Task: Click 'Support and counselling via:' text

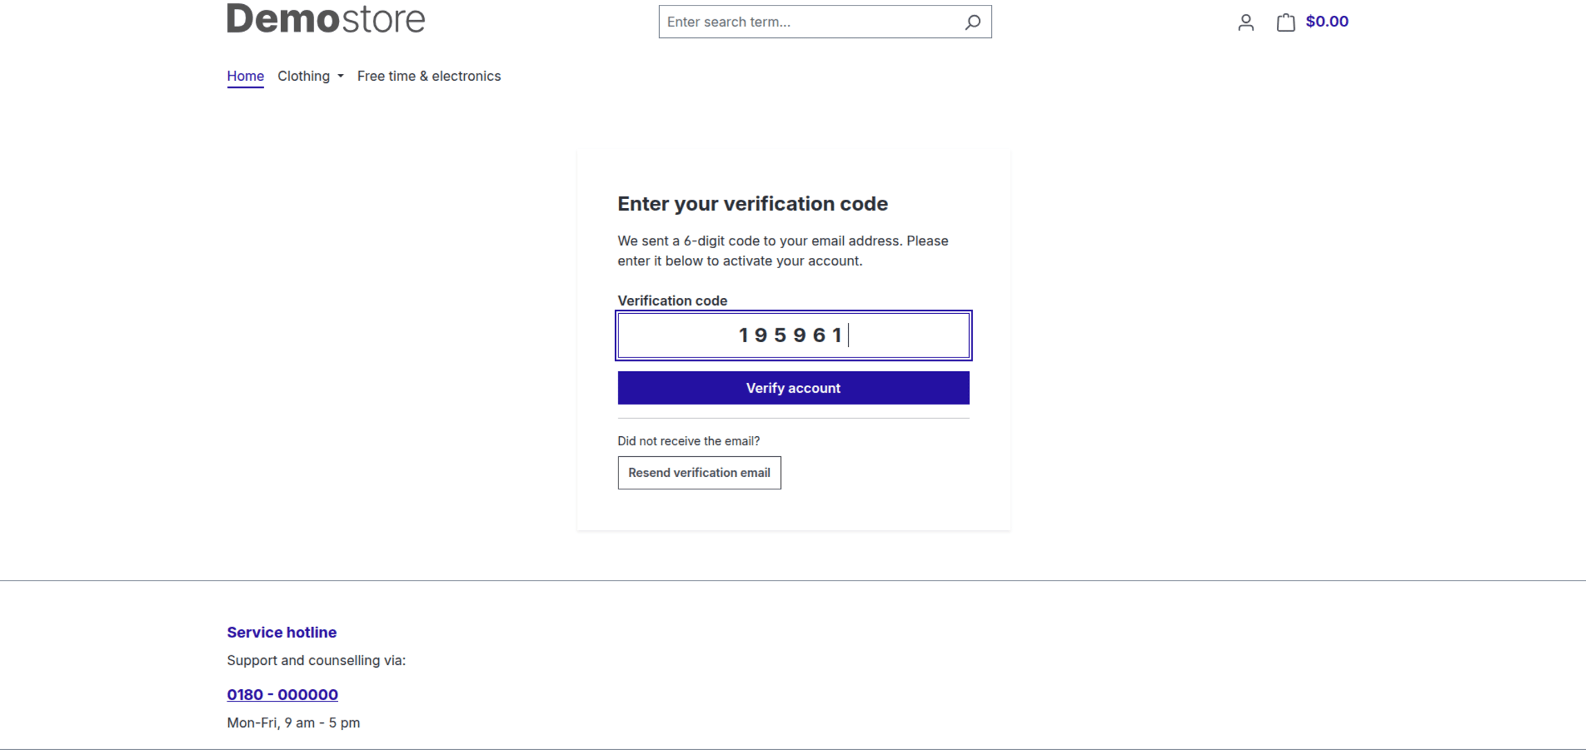Action: tap(316, 661)
